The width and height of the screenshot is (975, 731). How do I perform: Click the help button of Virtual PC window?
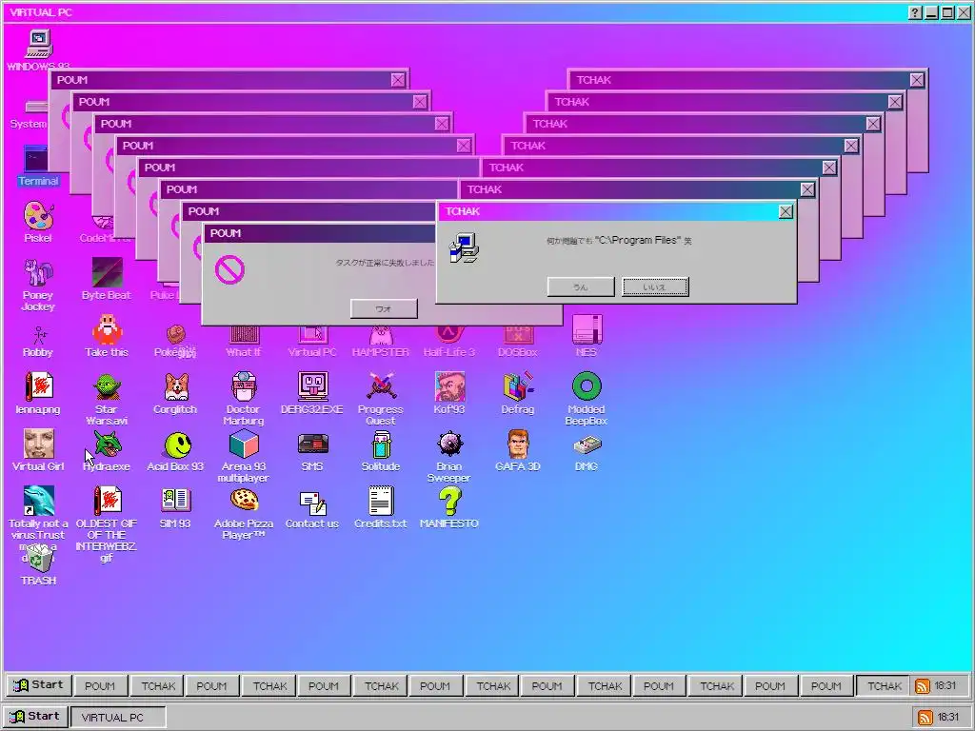click(x=915, y=12)
